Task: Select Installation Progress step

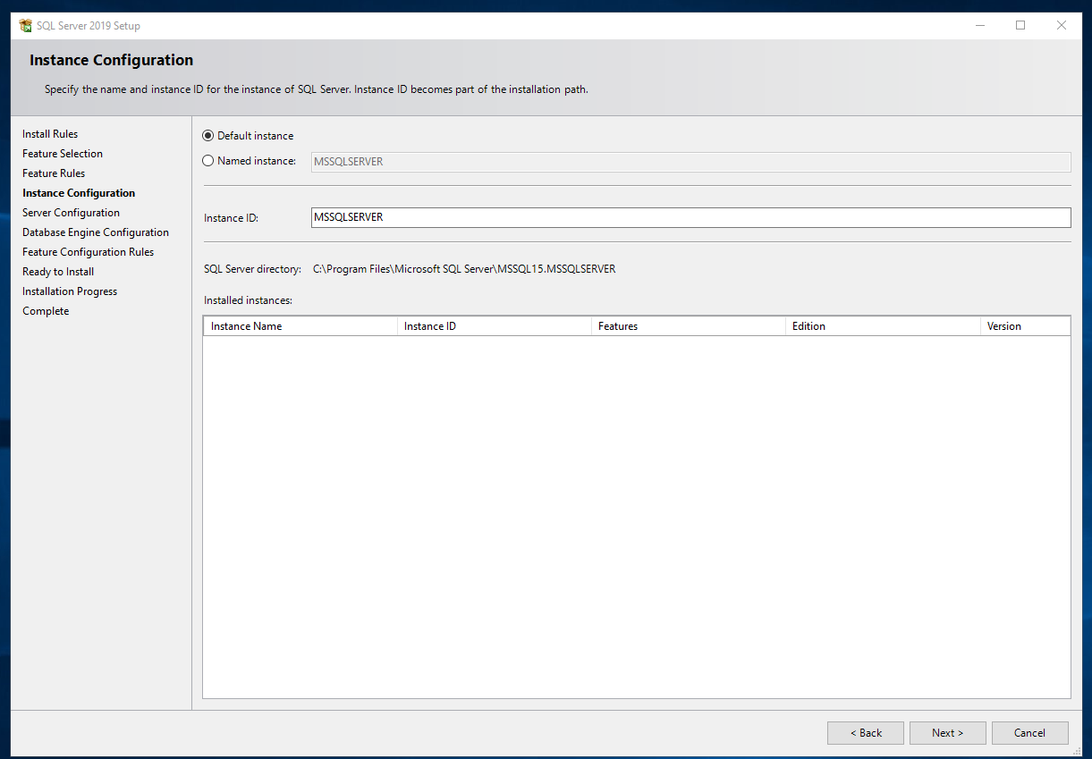Action: click(70, 291)
